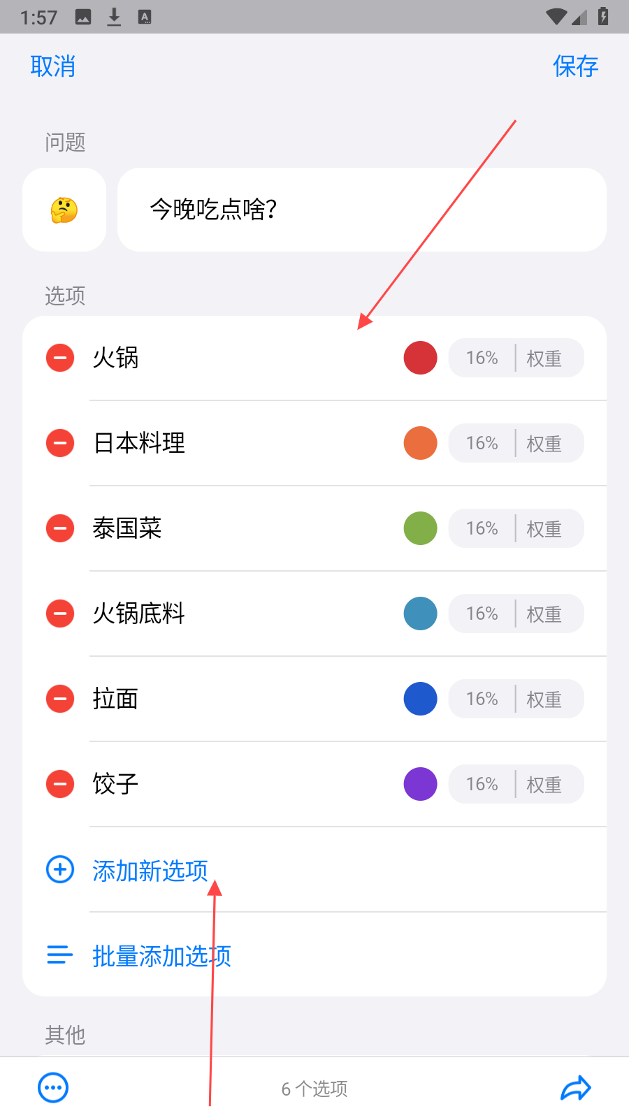This screenshot has height=1118, width=629.
Task: Edit the 日本料理 option name
Action: [x=139, y=443]
